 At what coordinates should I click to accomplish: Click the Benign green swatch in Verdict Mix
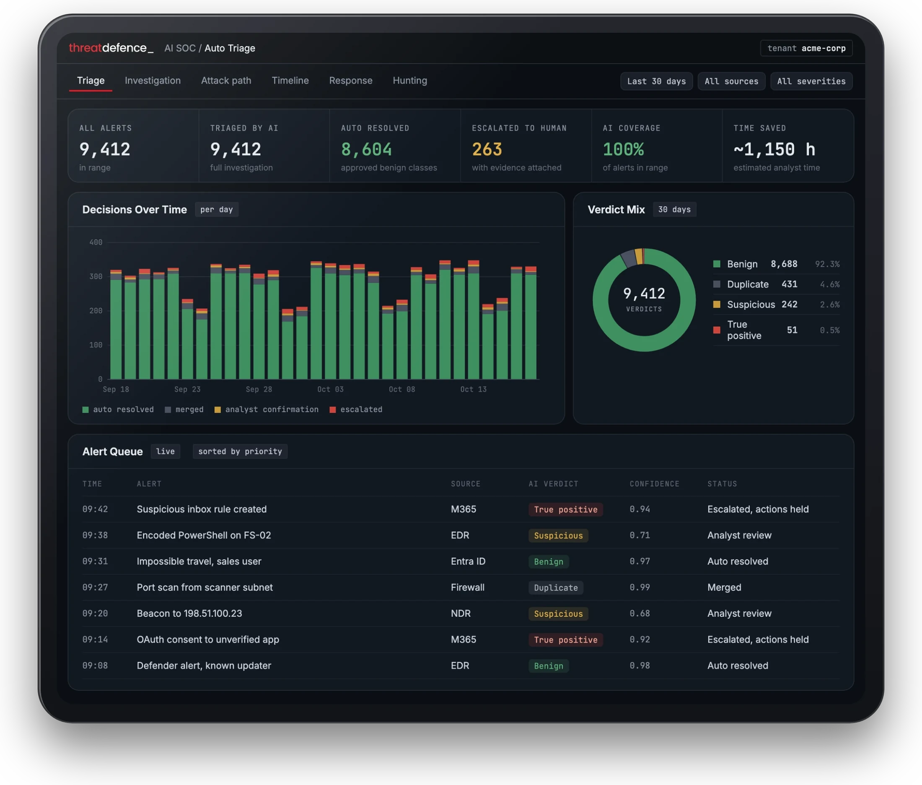click(x=717, y=264)
